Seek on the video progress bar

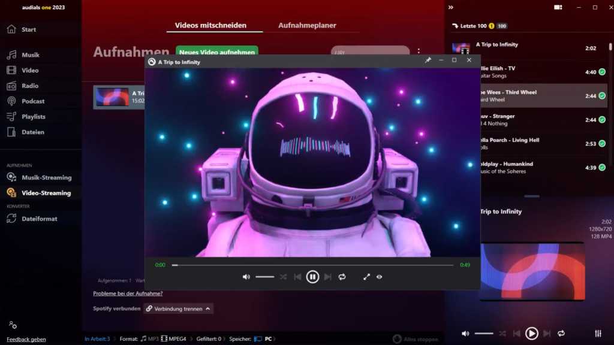pos(312,265)
